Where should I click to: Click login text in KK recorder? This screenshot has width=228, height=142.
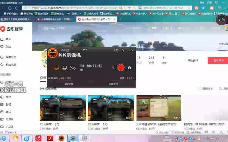pyautogui.click(x=65, y=50)
